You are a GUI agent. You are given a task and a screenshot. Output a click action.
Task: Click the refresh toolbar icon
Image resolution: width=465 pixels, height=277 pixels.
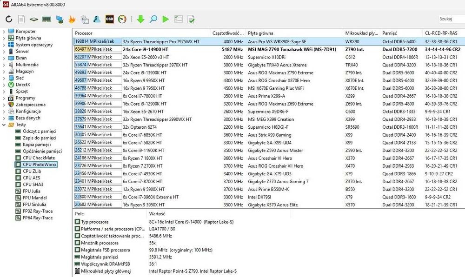point(9,19)
